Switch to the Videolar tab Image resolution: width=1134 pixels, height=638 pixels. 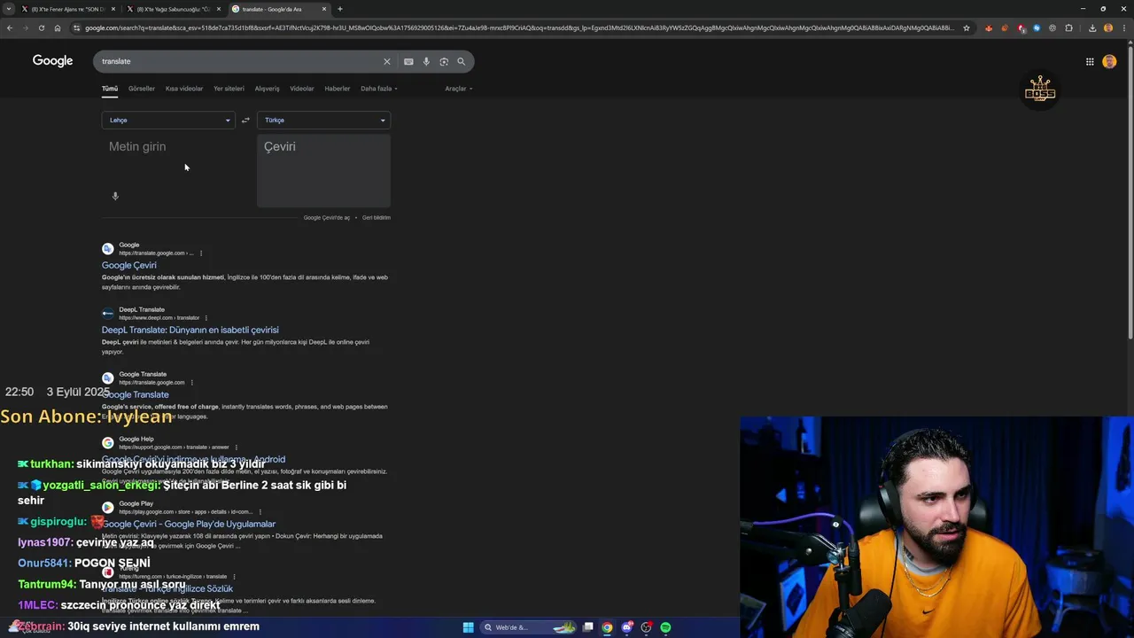[x=302, y=89]
